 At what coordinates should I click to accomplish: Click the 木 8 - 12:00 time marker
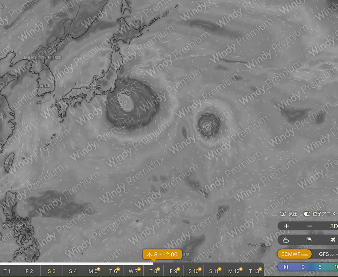coord(162,254)
